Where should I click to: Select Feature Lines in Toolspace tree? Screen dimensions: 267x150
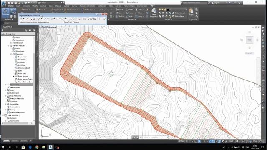click(15, 87)
